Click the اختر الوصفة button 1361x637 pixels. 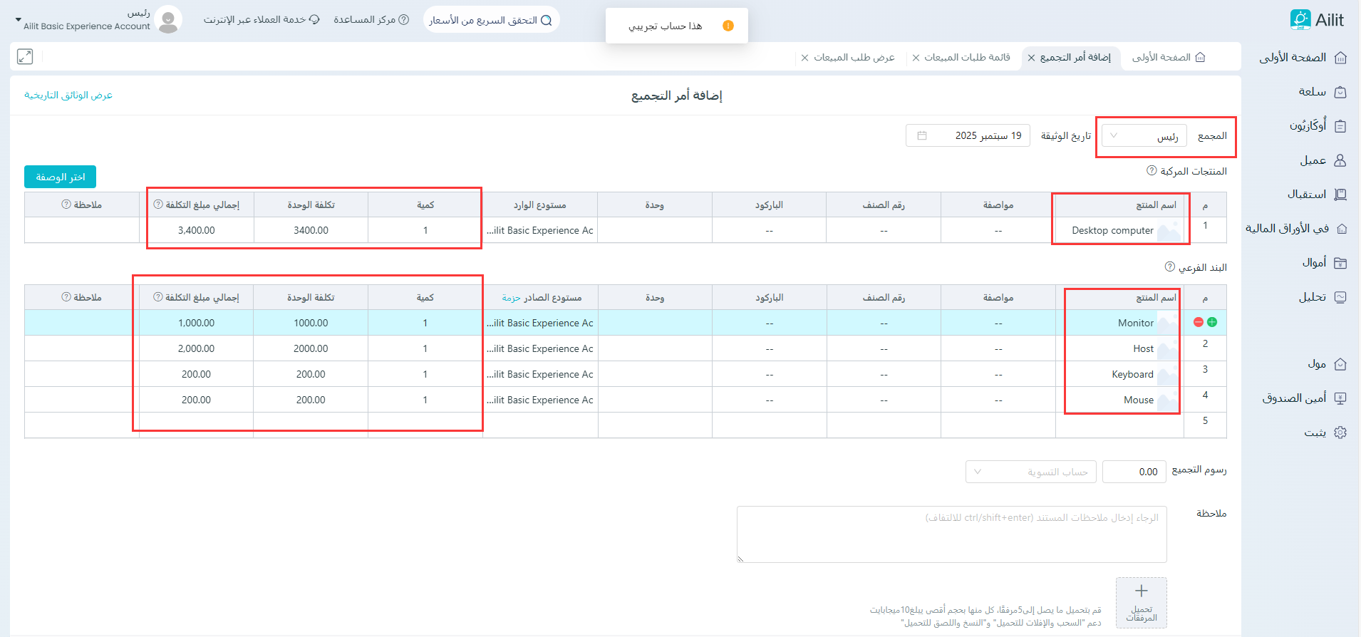[61, 177]
